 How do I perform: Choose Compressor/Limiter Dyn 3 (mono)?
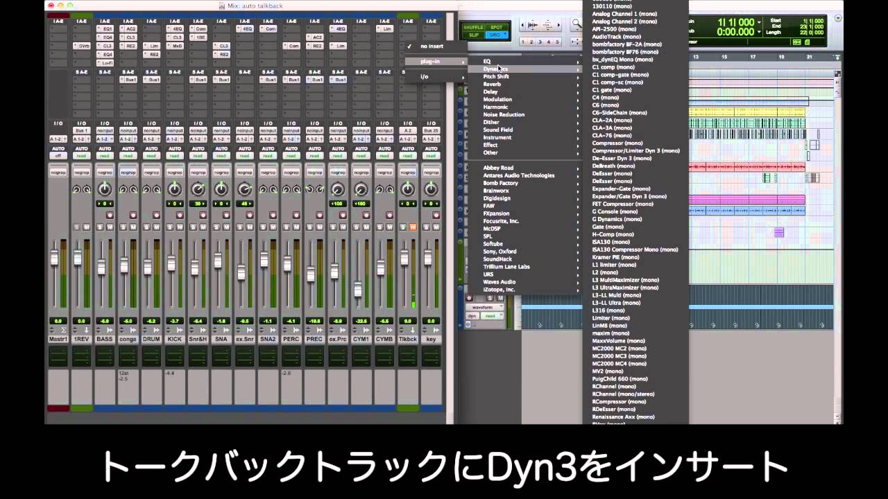coord(635,150)
